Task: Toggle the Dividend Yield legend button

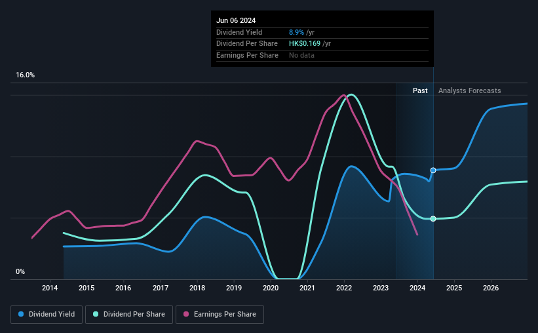Action: (x=47, y=315)
